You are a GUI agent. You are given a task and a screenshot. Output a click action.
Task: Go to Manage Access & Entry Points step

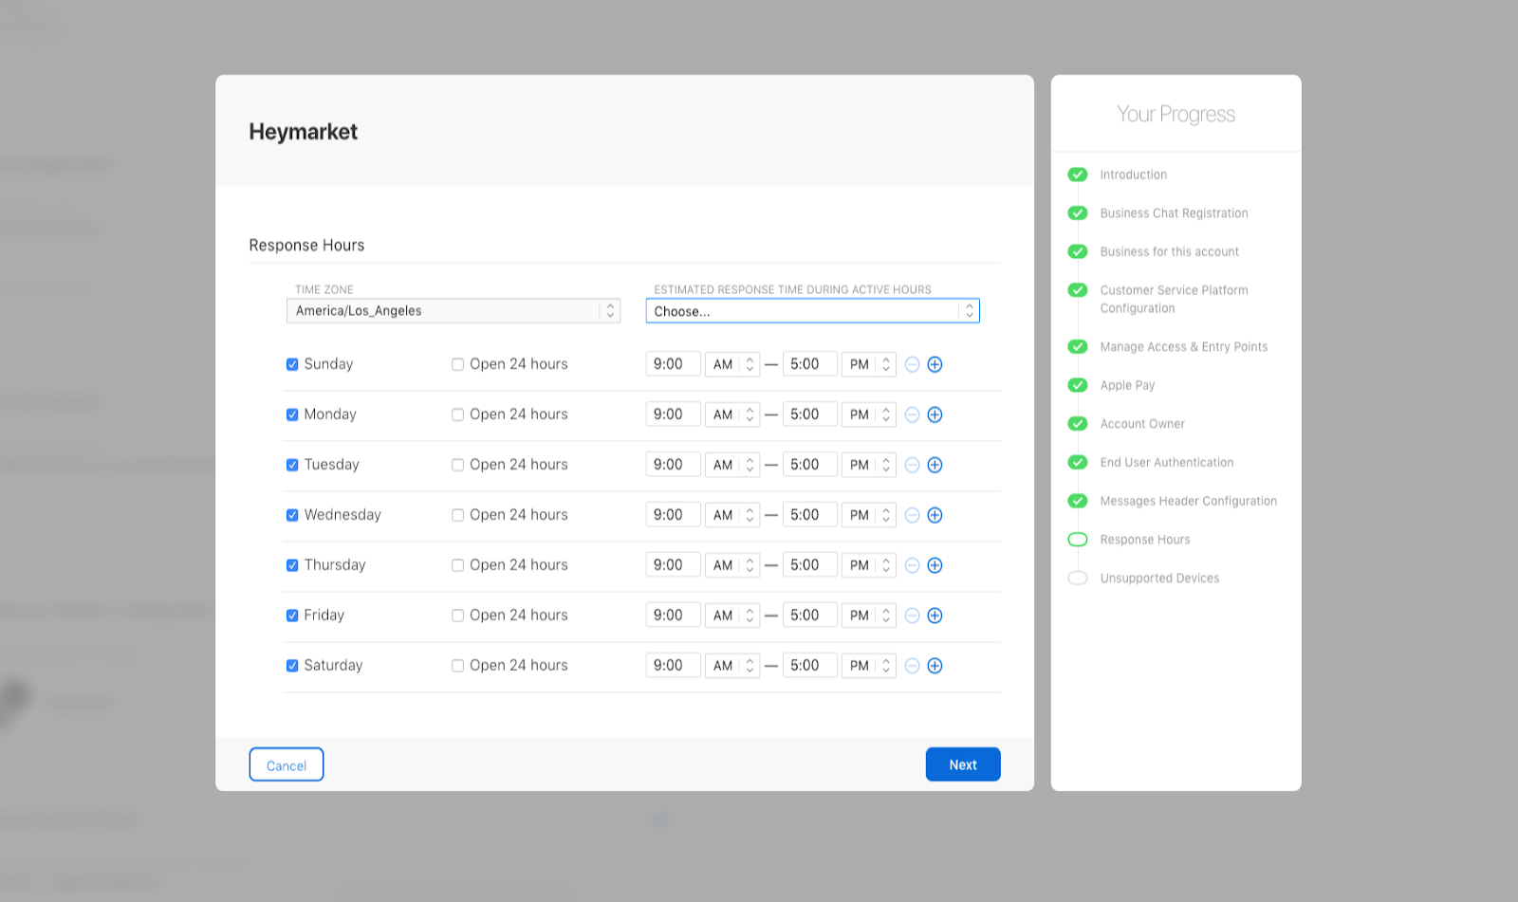1184,347
